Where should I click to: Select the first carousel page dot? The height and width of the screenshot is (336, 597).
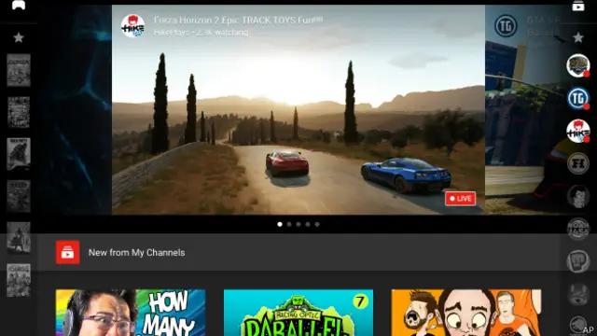280,224
